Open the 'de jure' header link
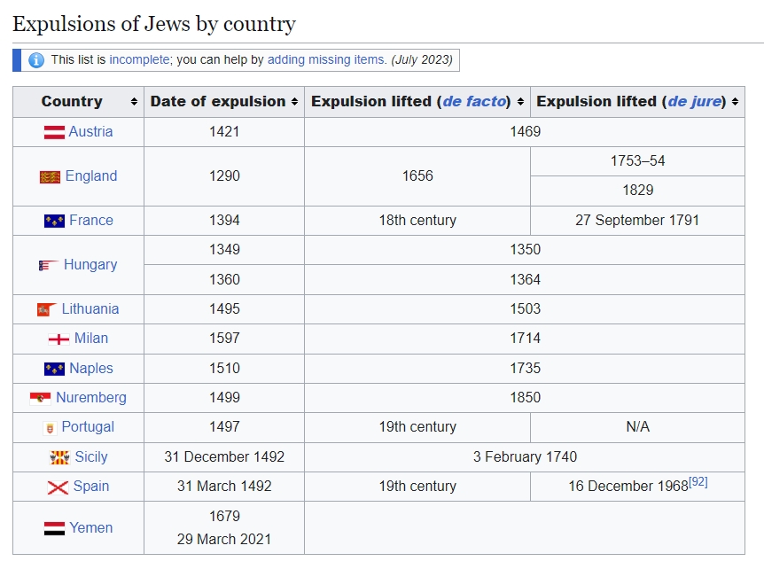This screenshot has height=569, width=764. coord(694,101)
